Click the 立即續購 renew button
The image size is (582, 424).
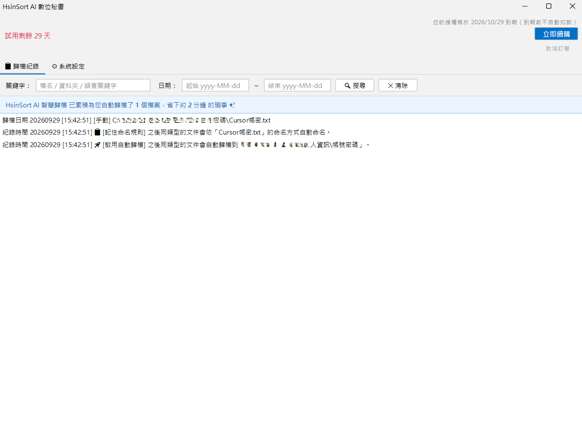pos(556,34)
